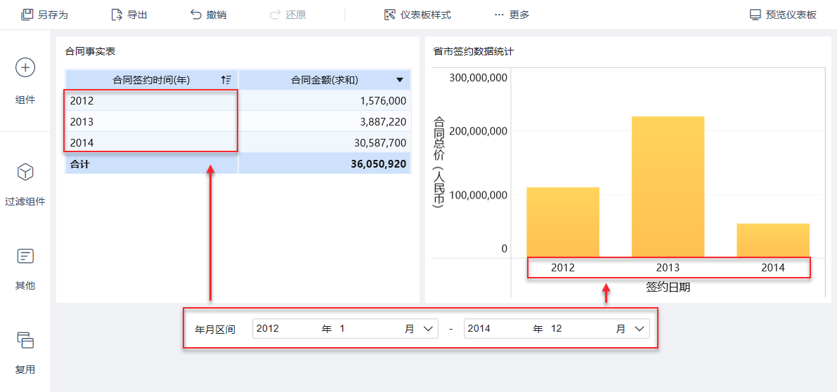
Task: Open the end year-month dropdown arrow
Action: (639, 329)
